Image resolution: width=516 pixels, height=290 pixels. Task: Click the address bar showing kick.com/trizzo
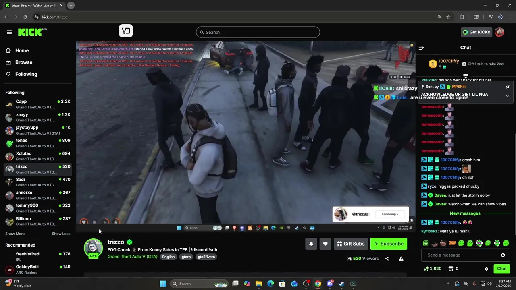(x=234, y=17)
